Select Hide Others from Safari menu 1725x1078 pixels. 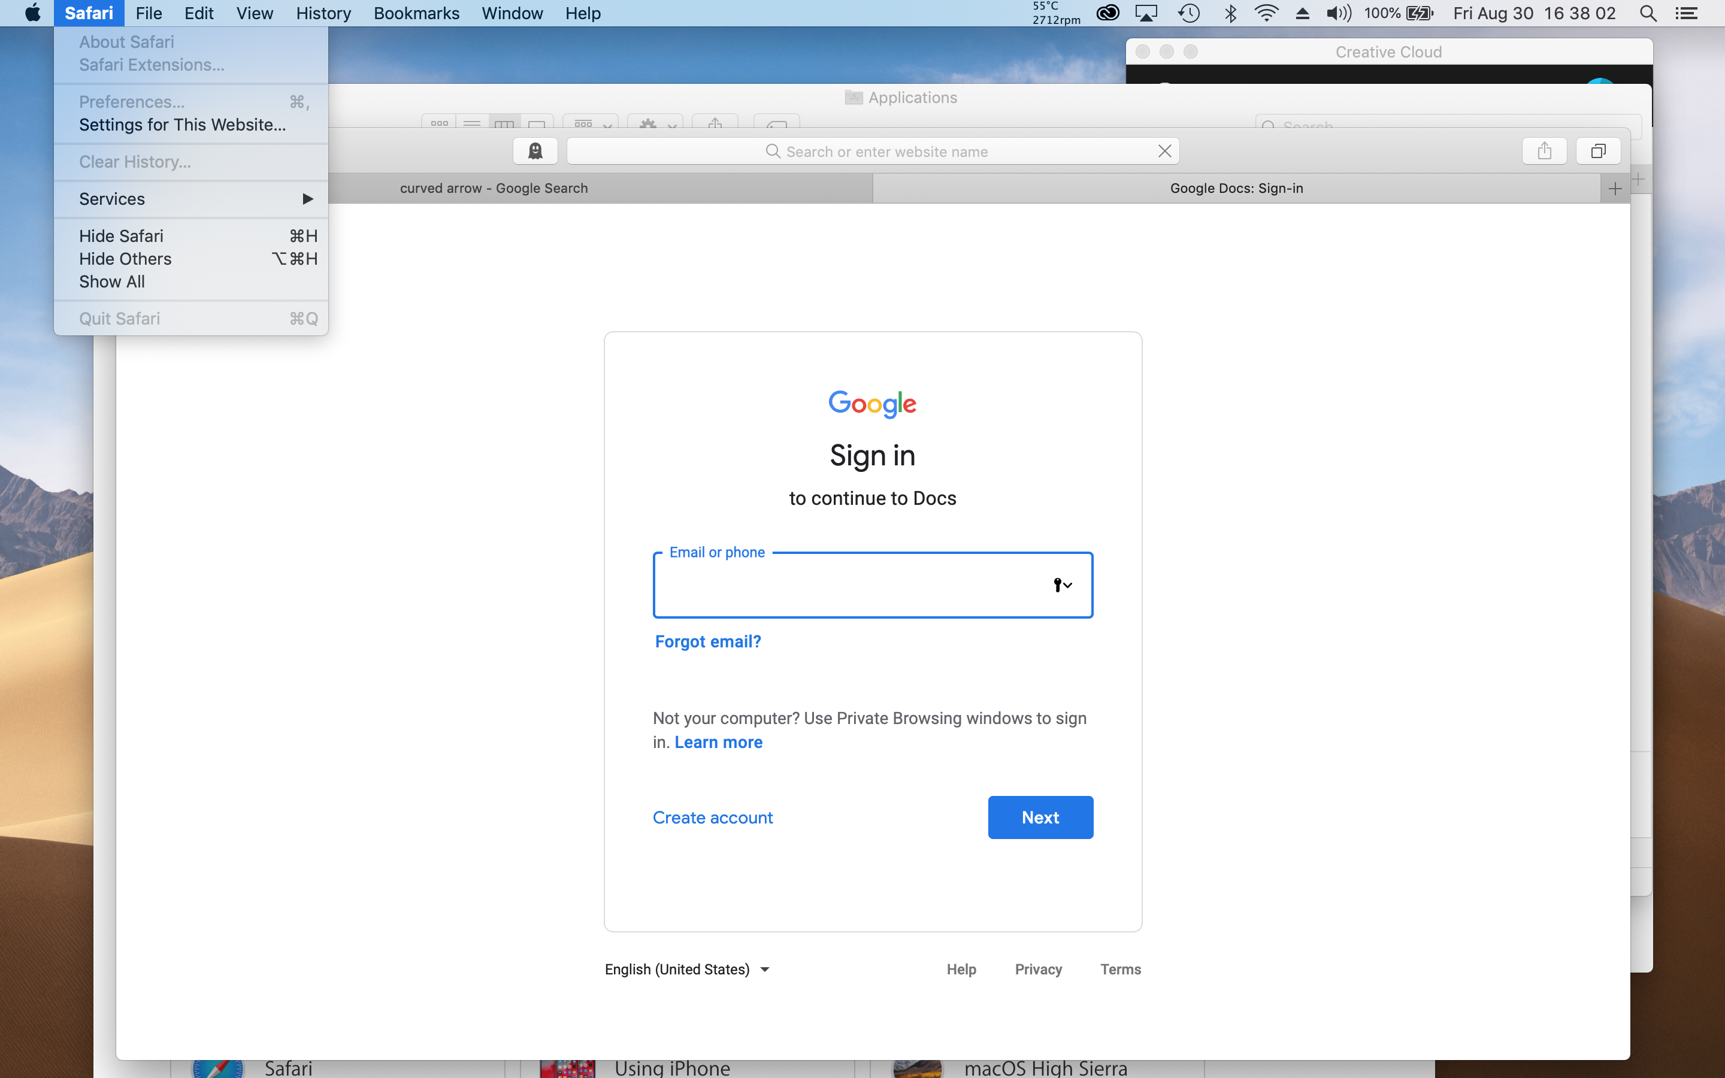pyautogui.click(x=125, y=259)
